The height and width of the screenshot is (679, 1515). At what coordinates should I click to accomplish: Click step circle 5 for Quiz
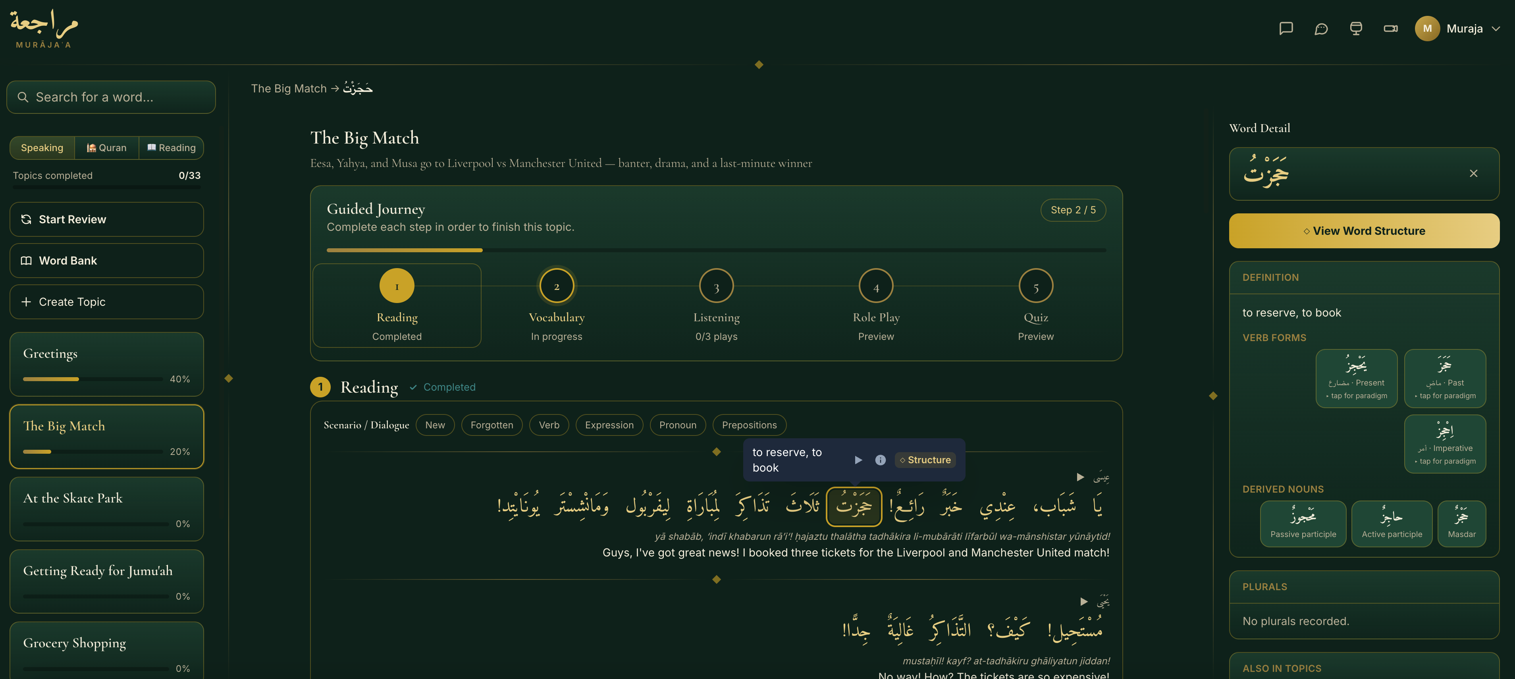pos(1036,286)
